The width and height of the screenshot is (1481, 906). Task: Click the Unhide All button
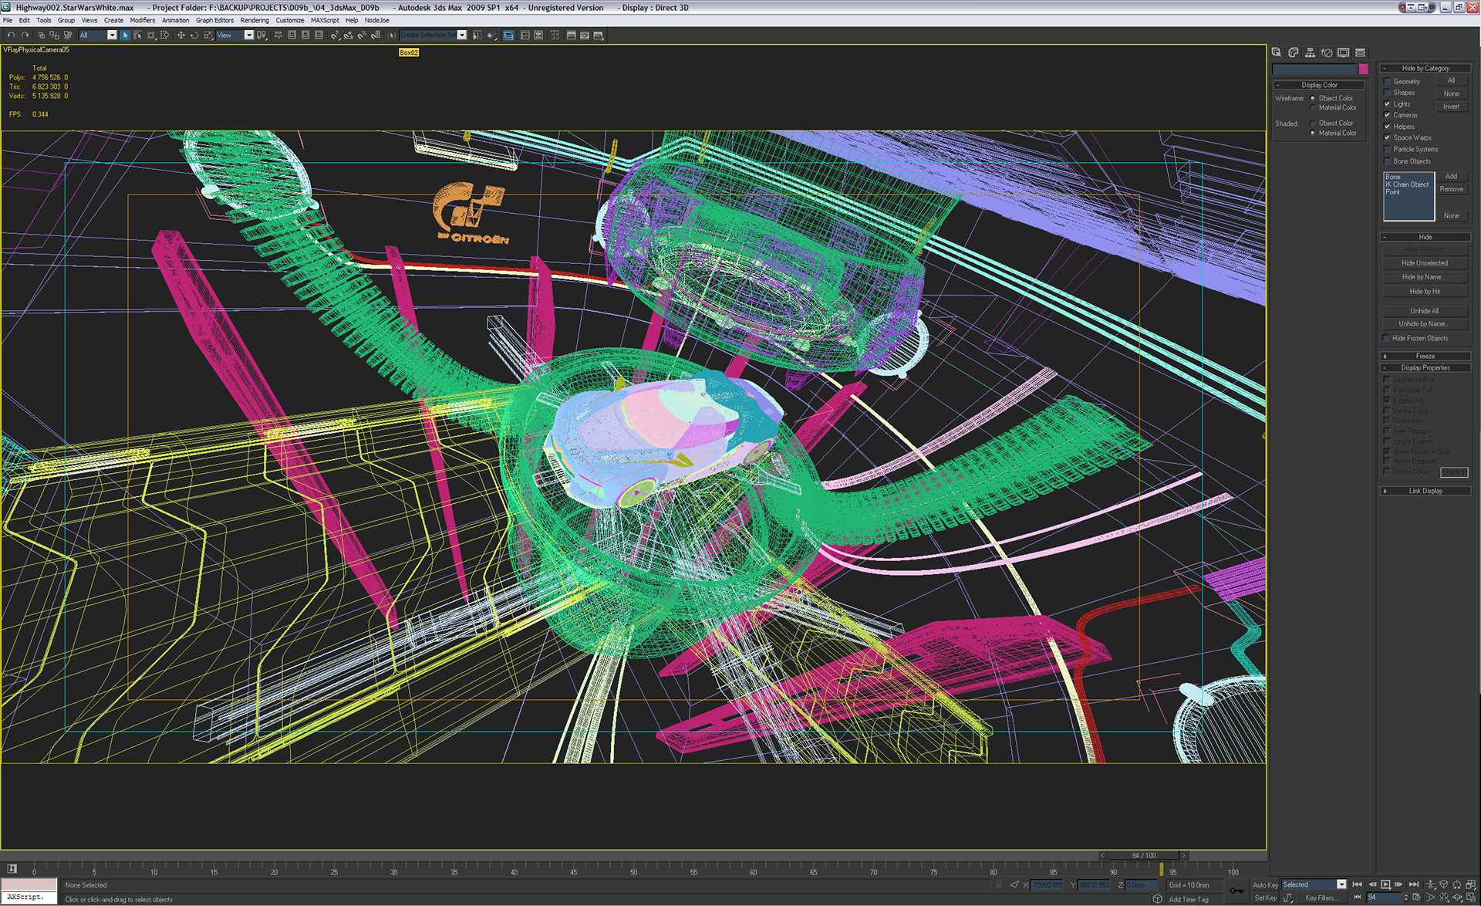[1424, 311]
